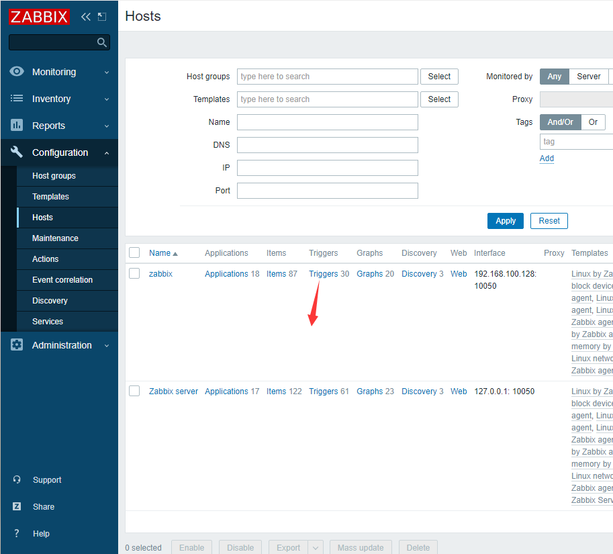Tick the checkbox for Zabbix server host

point(134,391)
